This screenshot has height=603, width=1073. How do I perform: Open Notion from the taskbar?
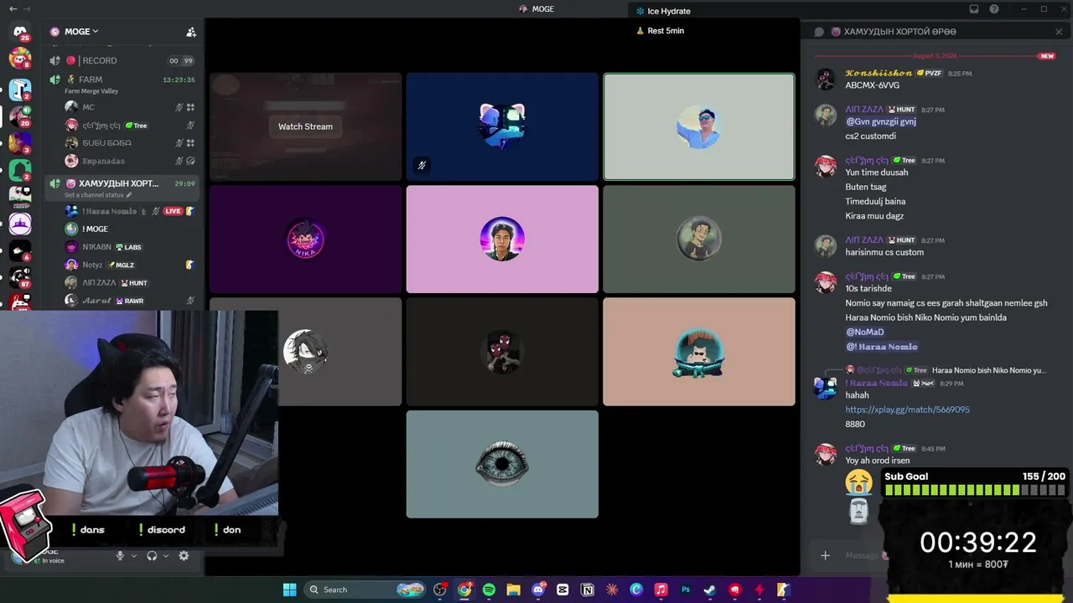point(588,590)
